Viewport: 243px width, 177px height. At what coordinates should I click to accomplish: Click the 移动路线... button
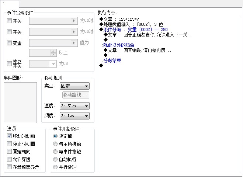(x=76, y=95)
